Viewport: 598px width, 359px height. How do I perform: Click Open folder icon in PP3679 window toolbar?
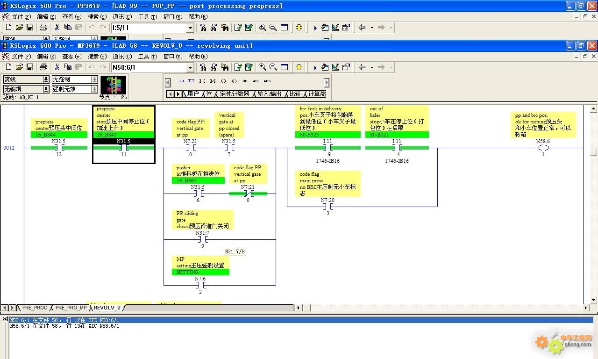click(19, 28)
